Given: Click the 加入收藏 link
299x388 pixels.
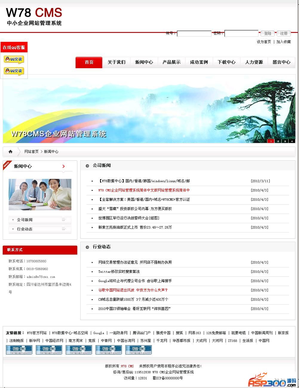Looking at the screenshot, I should (283, 42).
